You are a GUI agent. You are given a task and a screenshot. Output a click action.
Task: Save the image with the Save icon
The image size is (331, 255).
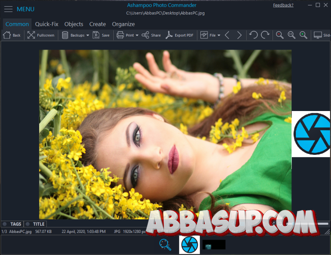point(96,35)
